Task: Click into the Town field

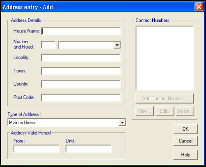Action: click(x=81, y=71)
